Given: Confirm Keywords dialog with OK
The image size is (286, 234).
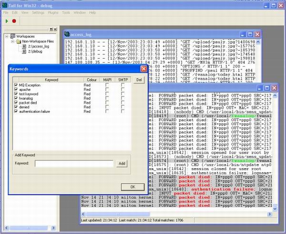Looking at the screenshot, I should point(133,187).
